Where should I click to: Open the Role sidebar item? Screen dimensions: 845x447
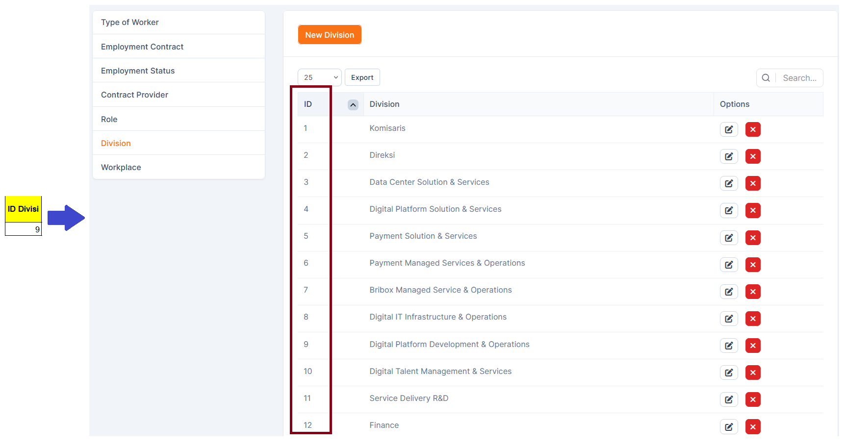[109, 119]
